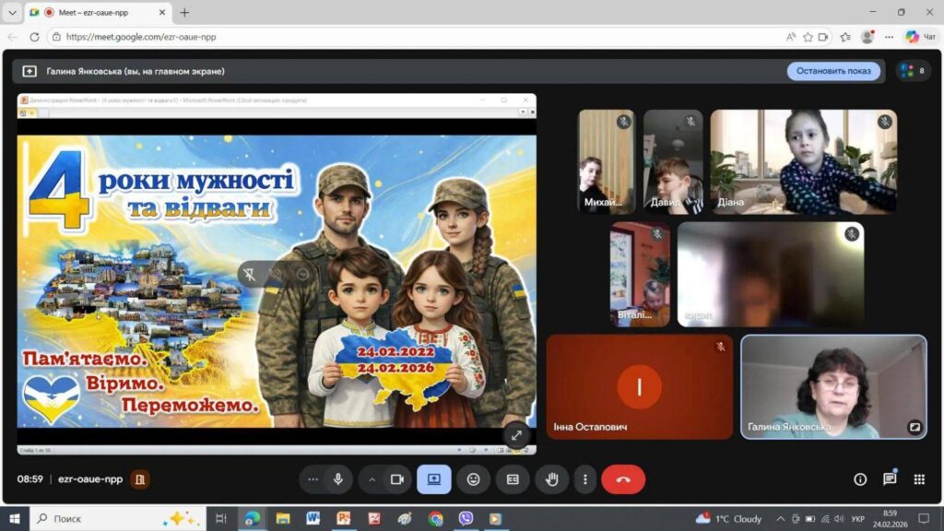Viewport: 944px width, 531px height.
Task: Expand the shared slide to fullscreen
Action: [x=516, y=435]
